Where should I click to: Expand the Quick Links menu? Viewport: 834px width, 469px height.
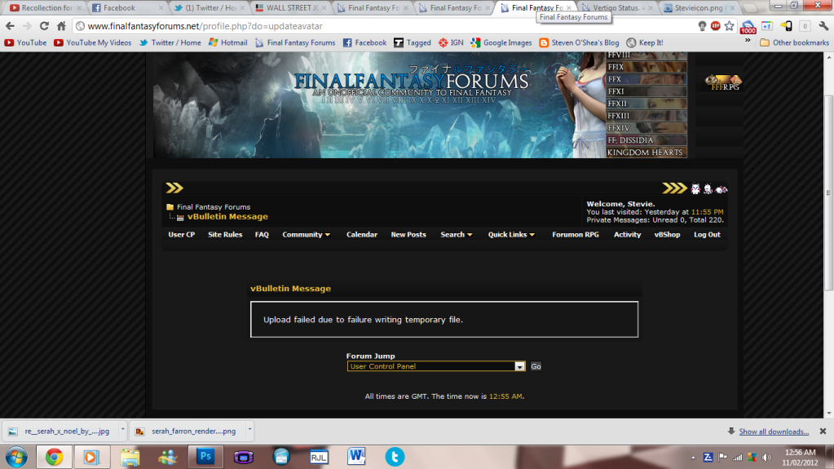[x=511, y=234]
